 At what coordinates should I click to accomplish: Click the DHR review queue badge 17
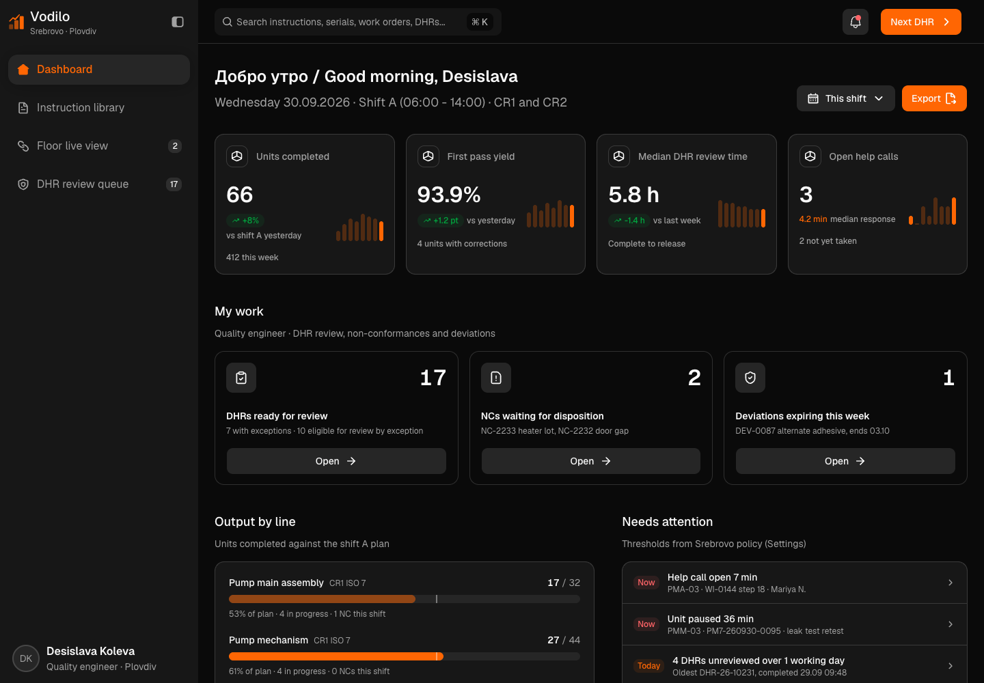click(174, 184)
